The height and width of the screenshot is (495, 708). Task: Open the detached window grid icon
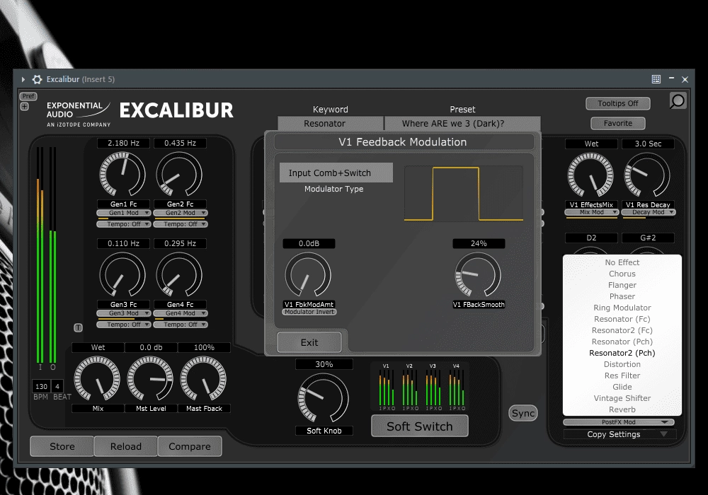(x=656, y=79)
